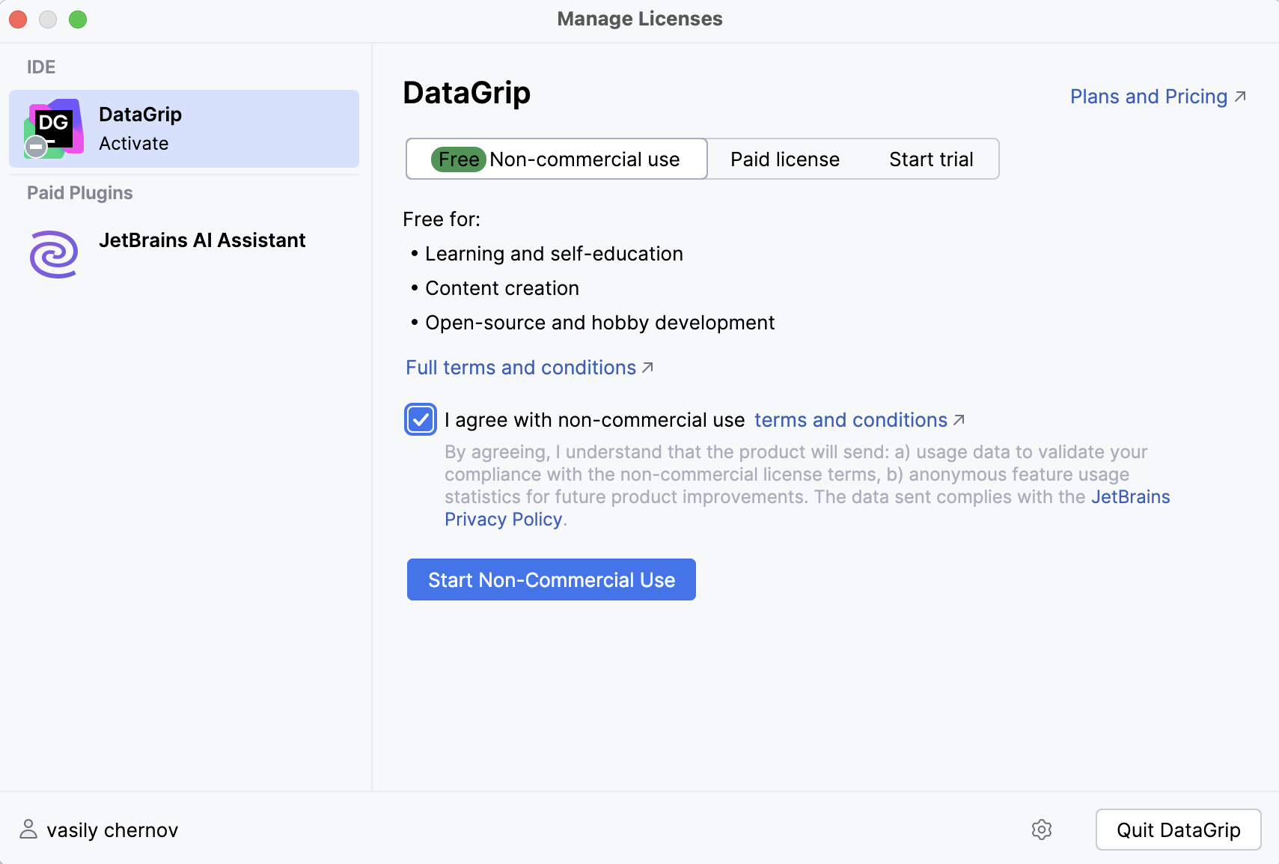
Task: Select the Free Non-commercial use tab
Action: pyautogui.click(x=556, y=159)
